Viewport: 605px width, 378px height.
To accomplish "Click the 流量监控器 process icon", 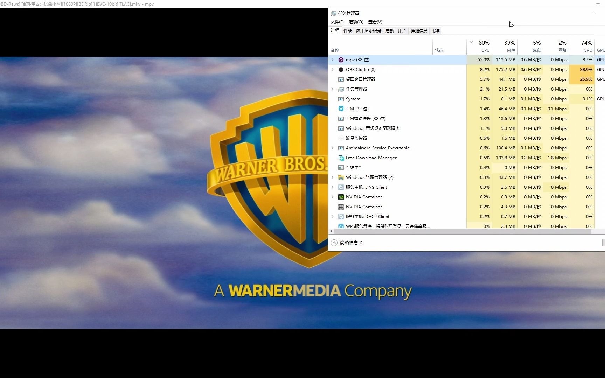I will pos(341,138).
